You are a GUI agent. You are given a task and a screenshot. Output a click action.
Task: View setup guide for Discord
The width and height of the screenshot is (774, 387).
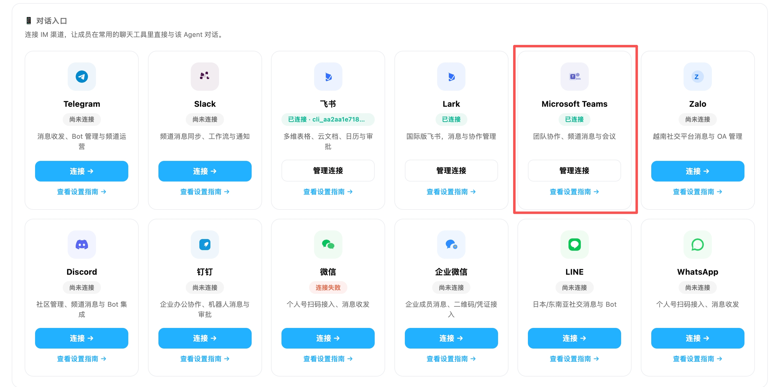point(82,359)
